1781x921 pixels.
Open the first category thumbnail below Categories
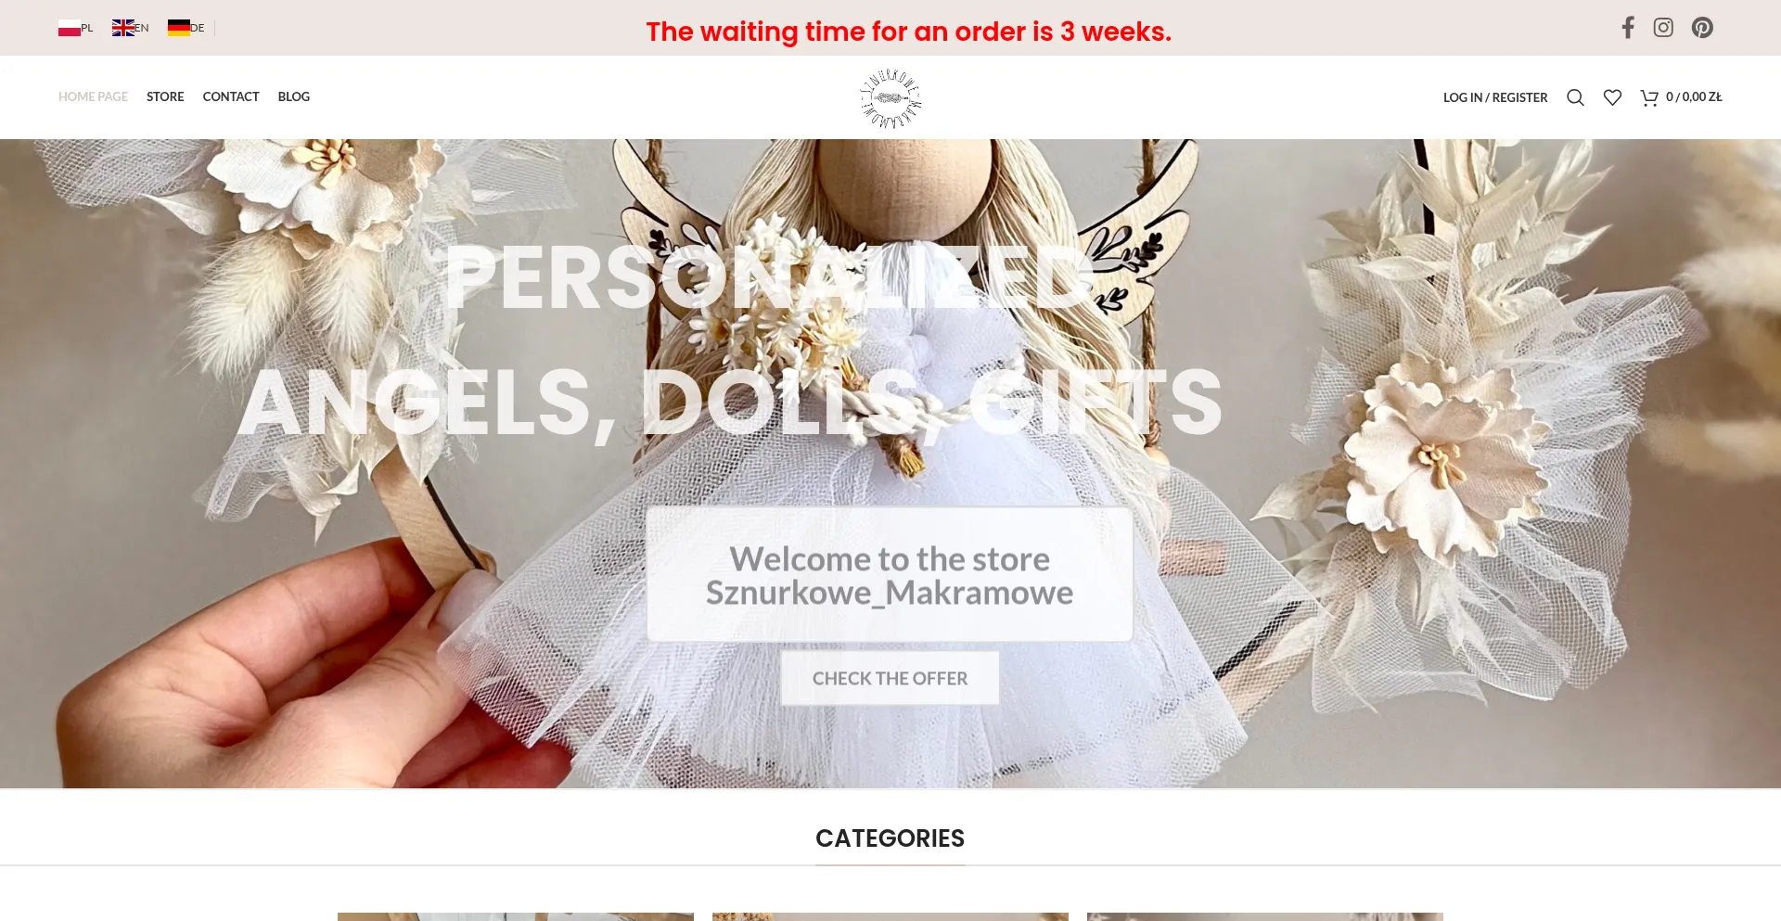(516, 916)
